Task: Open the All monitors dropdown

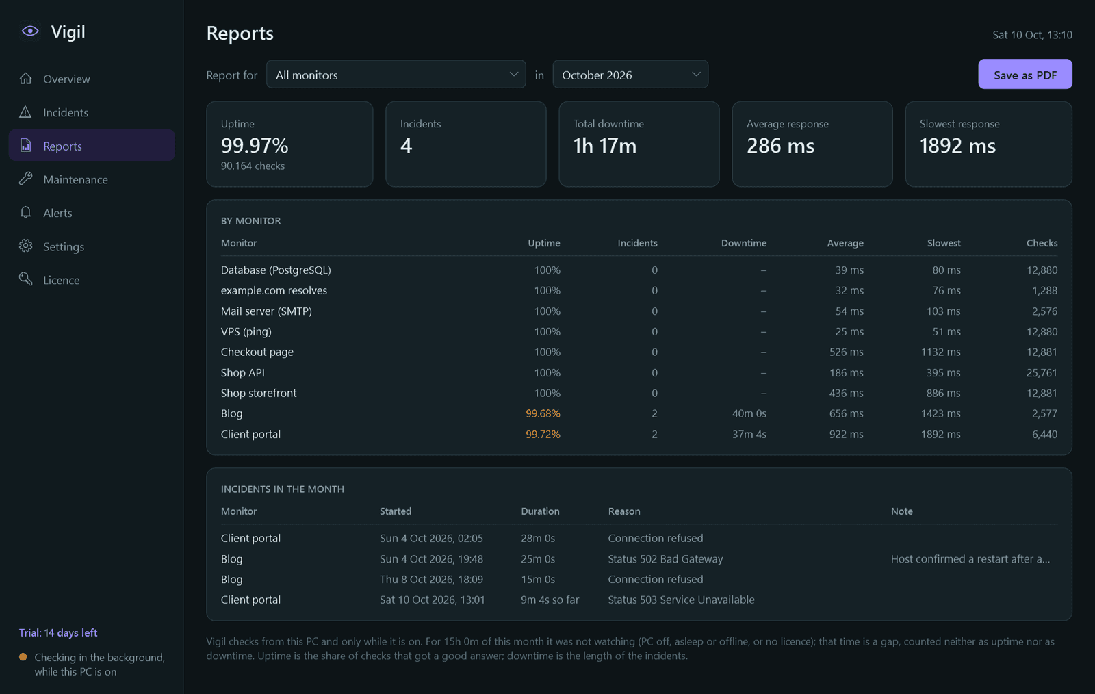Action: (396, 75)
